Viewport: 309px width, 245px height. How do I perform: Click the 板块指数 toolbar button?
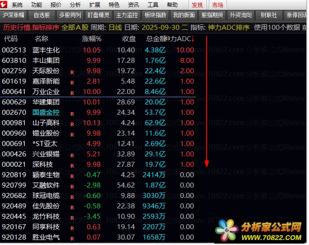(x=155, y=15)
